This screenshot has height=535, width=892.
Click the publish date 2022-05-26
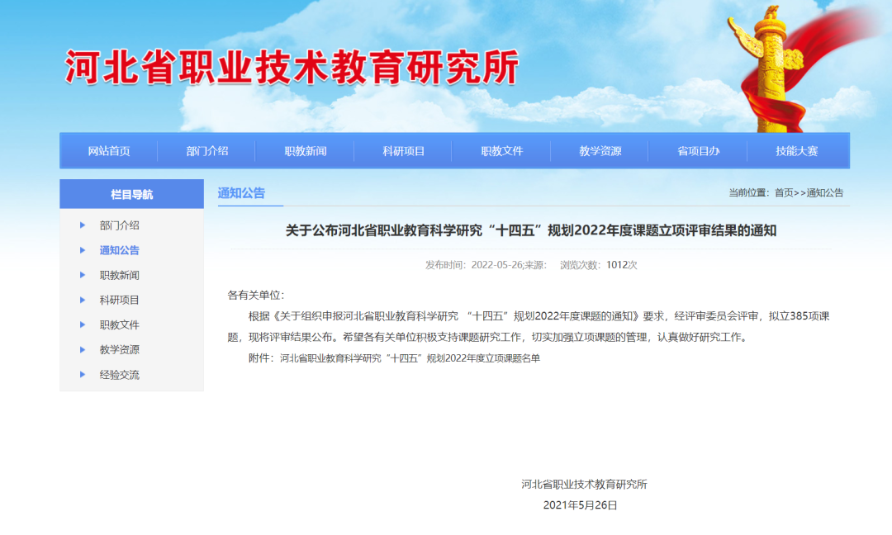pyautogui.click(x=496, y=265)
